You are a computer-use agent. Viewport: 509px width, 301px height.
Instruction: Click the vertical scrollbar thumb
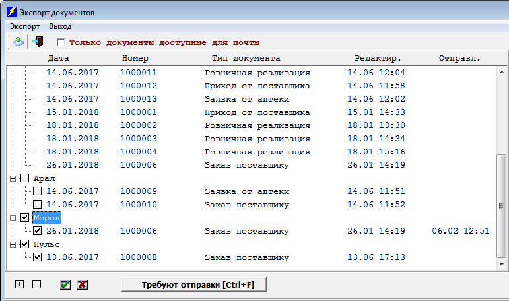click(502, 206)
